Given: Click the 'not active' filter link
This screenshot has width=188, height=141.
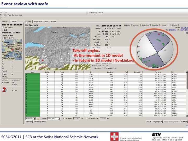Looking at the screenshot, I should click(184, 28).
